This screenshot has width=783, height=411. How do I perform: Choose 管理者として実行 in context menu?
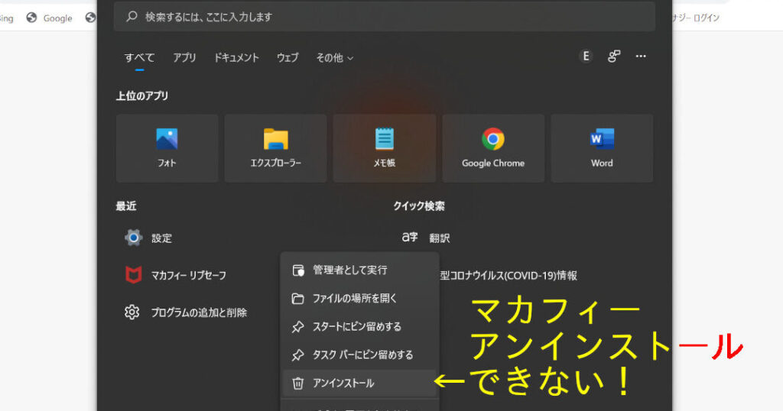350,270
